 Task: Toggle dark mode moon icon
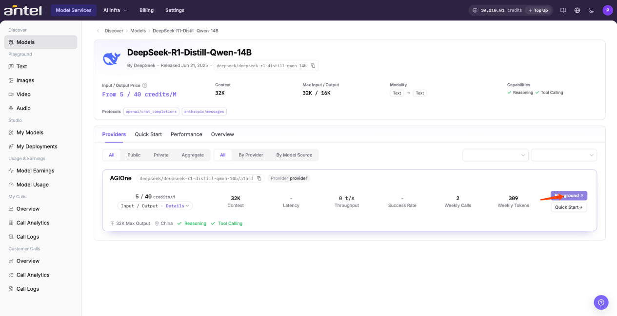591,10
